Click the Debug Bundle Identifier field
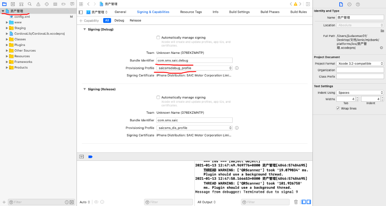The width and height of the screenshot is (386, 206). tap(195, 61)
